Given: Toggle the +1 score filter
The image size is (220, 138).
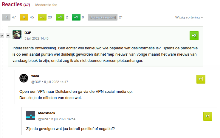Looking at the screenshot, I should tap(42, 17).
